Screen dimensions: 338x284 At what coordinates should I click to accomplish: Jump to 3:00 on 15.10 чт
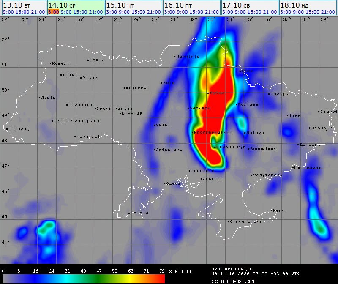[x=112, y=12]
